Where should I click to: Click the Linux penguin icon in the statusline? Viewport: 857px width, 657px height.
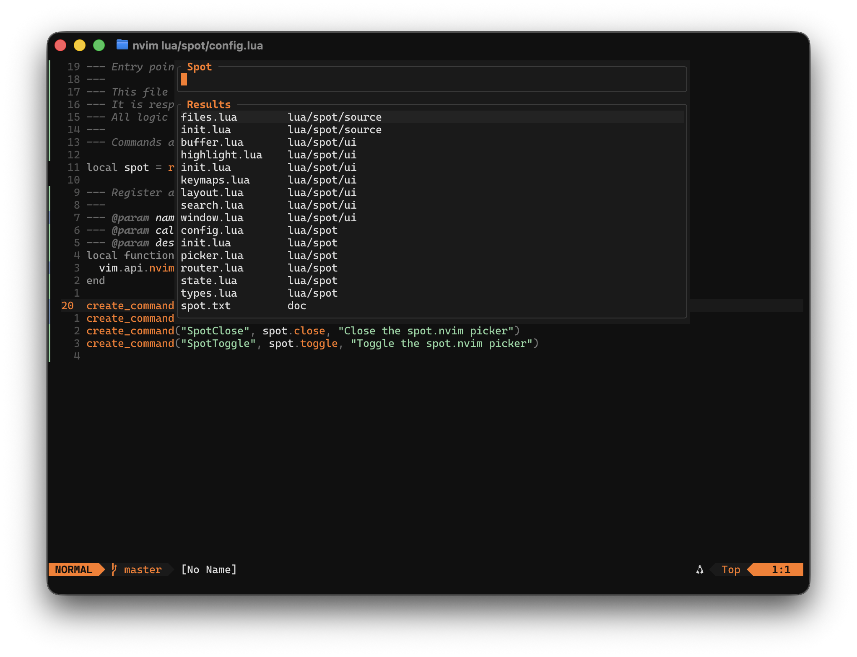699,569
